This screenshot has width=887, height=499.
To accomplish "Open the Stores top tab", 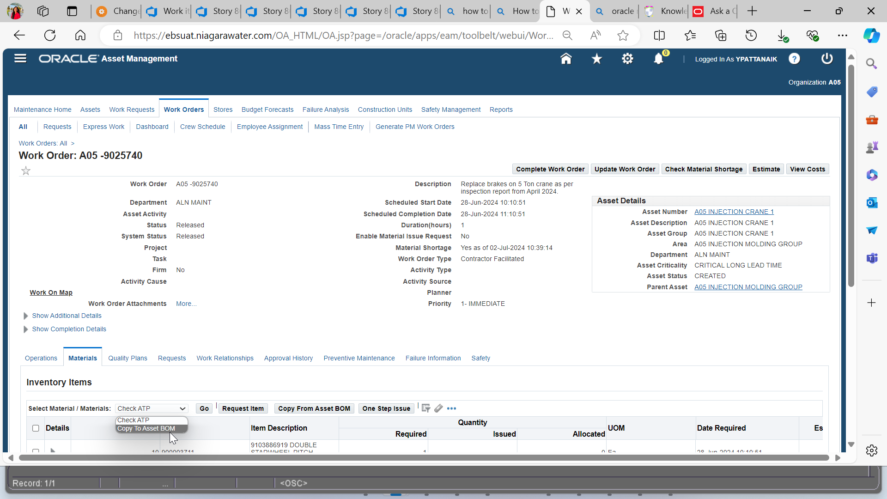I will pos(223,110).
